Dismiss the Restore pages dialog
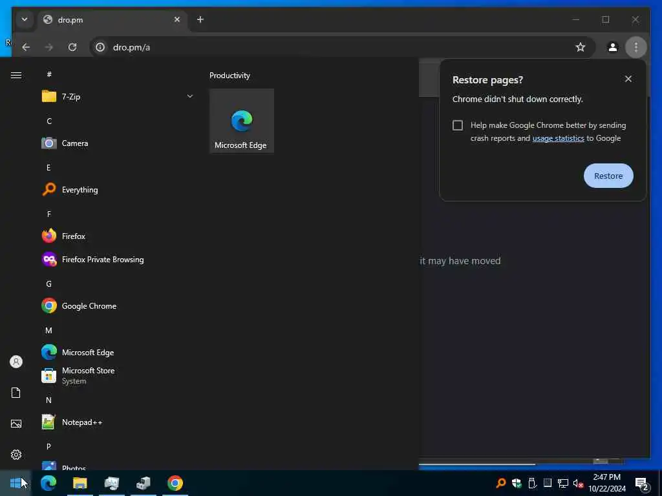Screen dimensions: 662x496 point(628,79)
